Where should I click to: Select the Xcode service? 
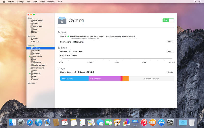pos(36,79)
